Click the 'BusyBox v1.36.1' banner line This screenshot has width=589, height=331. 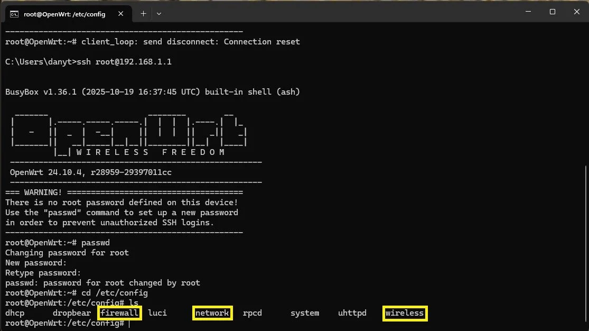tap(153, 92)
